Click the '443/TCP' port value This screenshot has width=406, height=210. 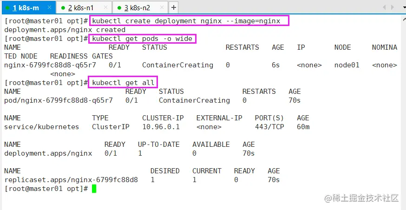[x=269, y=127]
